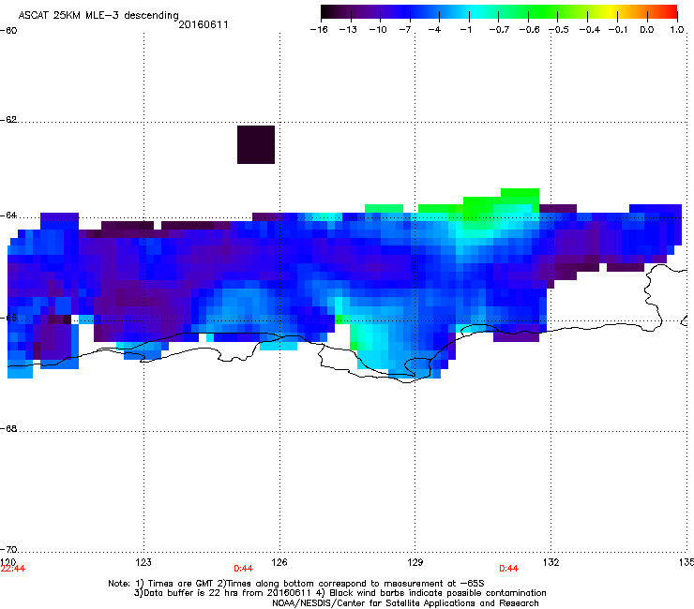Viewport: 694px width, 609px height.
Task: Click the -0.1 color scale label
Action: pos(618,30)
